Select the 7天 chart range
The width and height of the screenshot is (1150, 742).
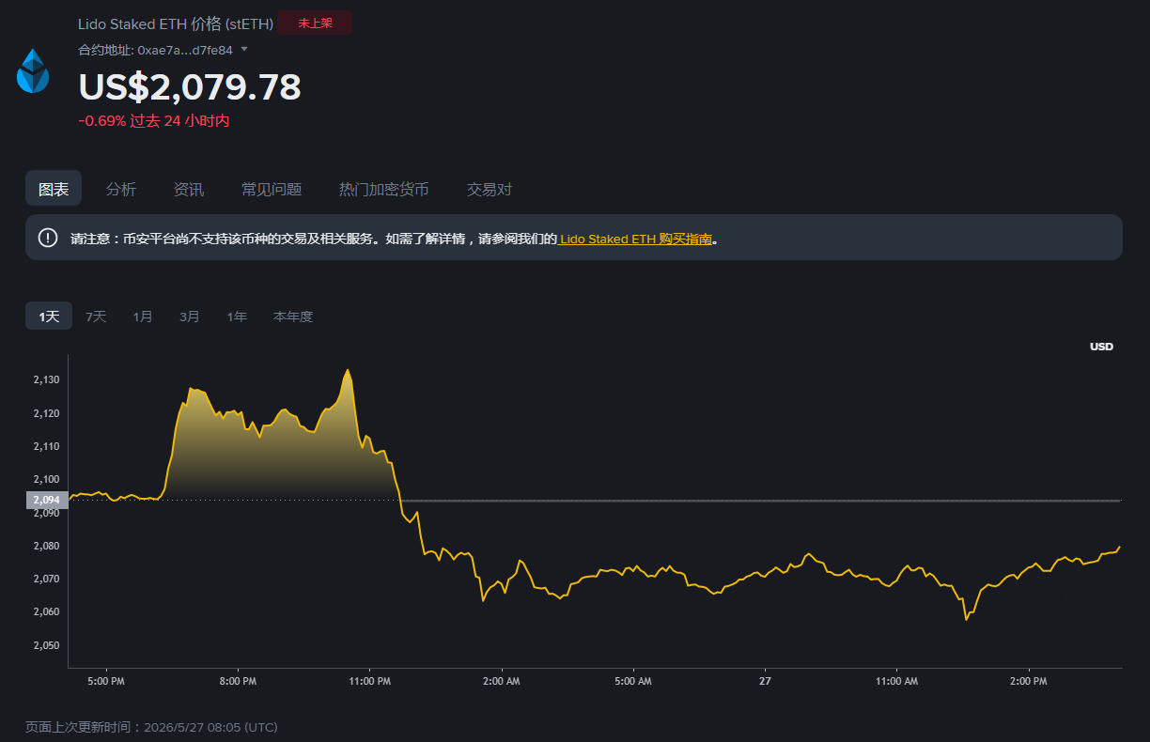pyautogui.click(x=96, y=317)
